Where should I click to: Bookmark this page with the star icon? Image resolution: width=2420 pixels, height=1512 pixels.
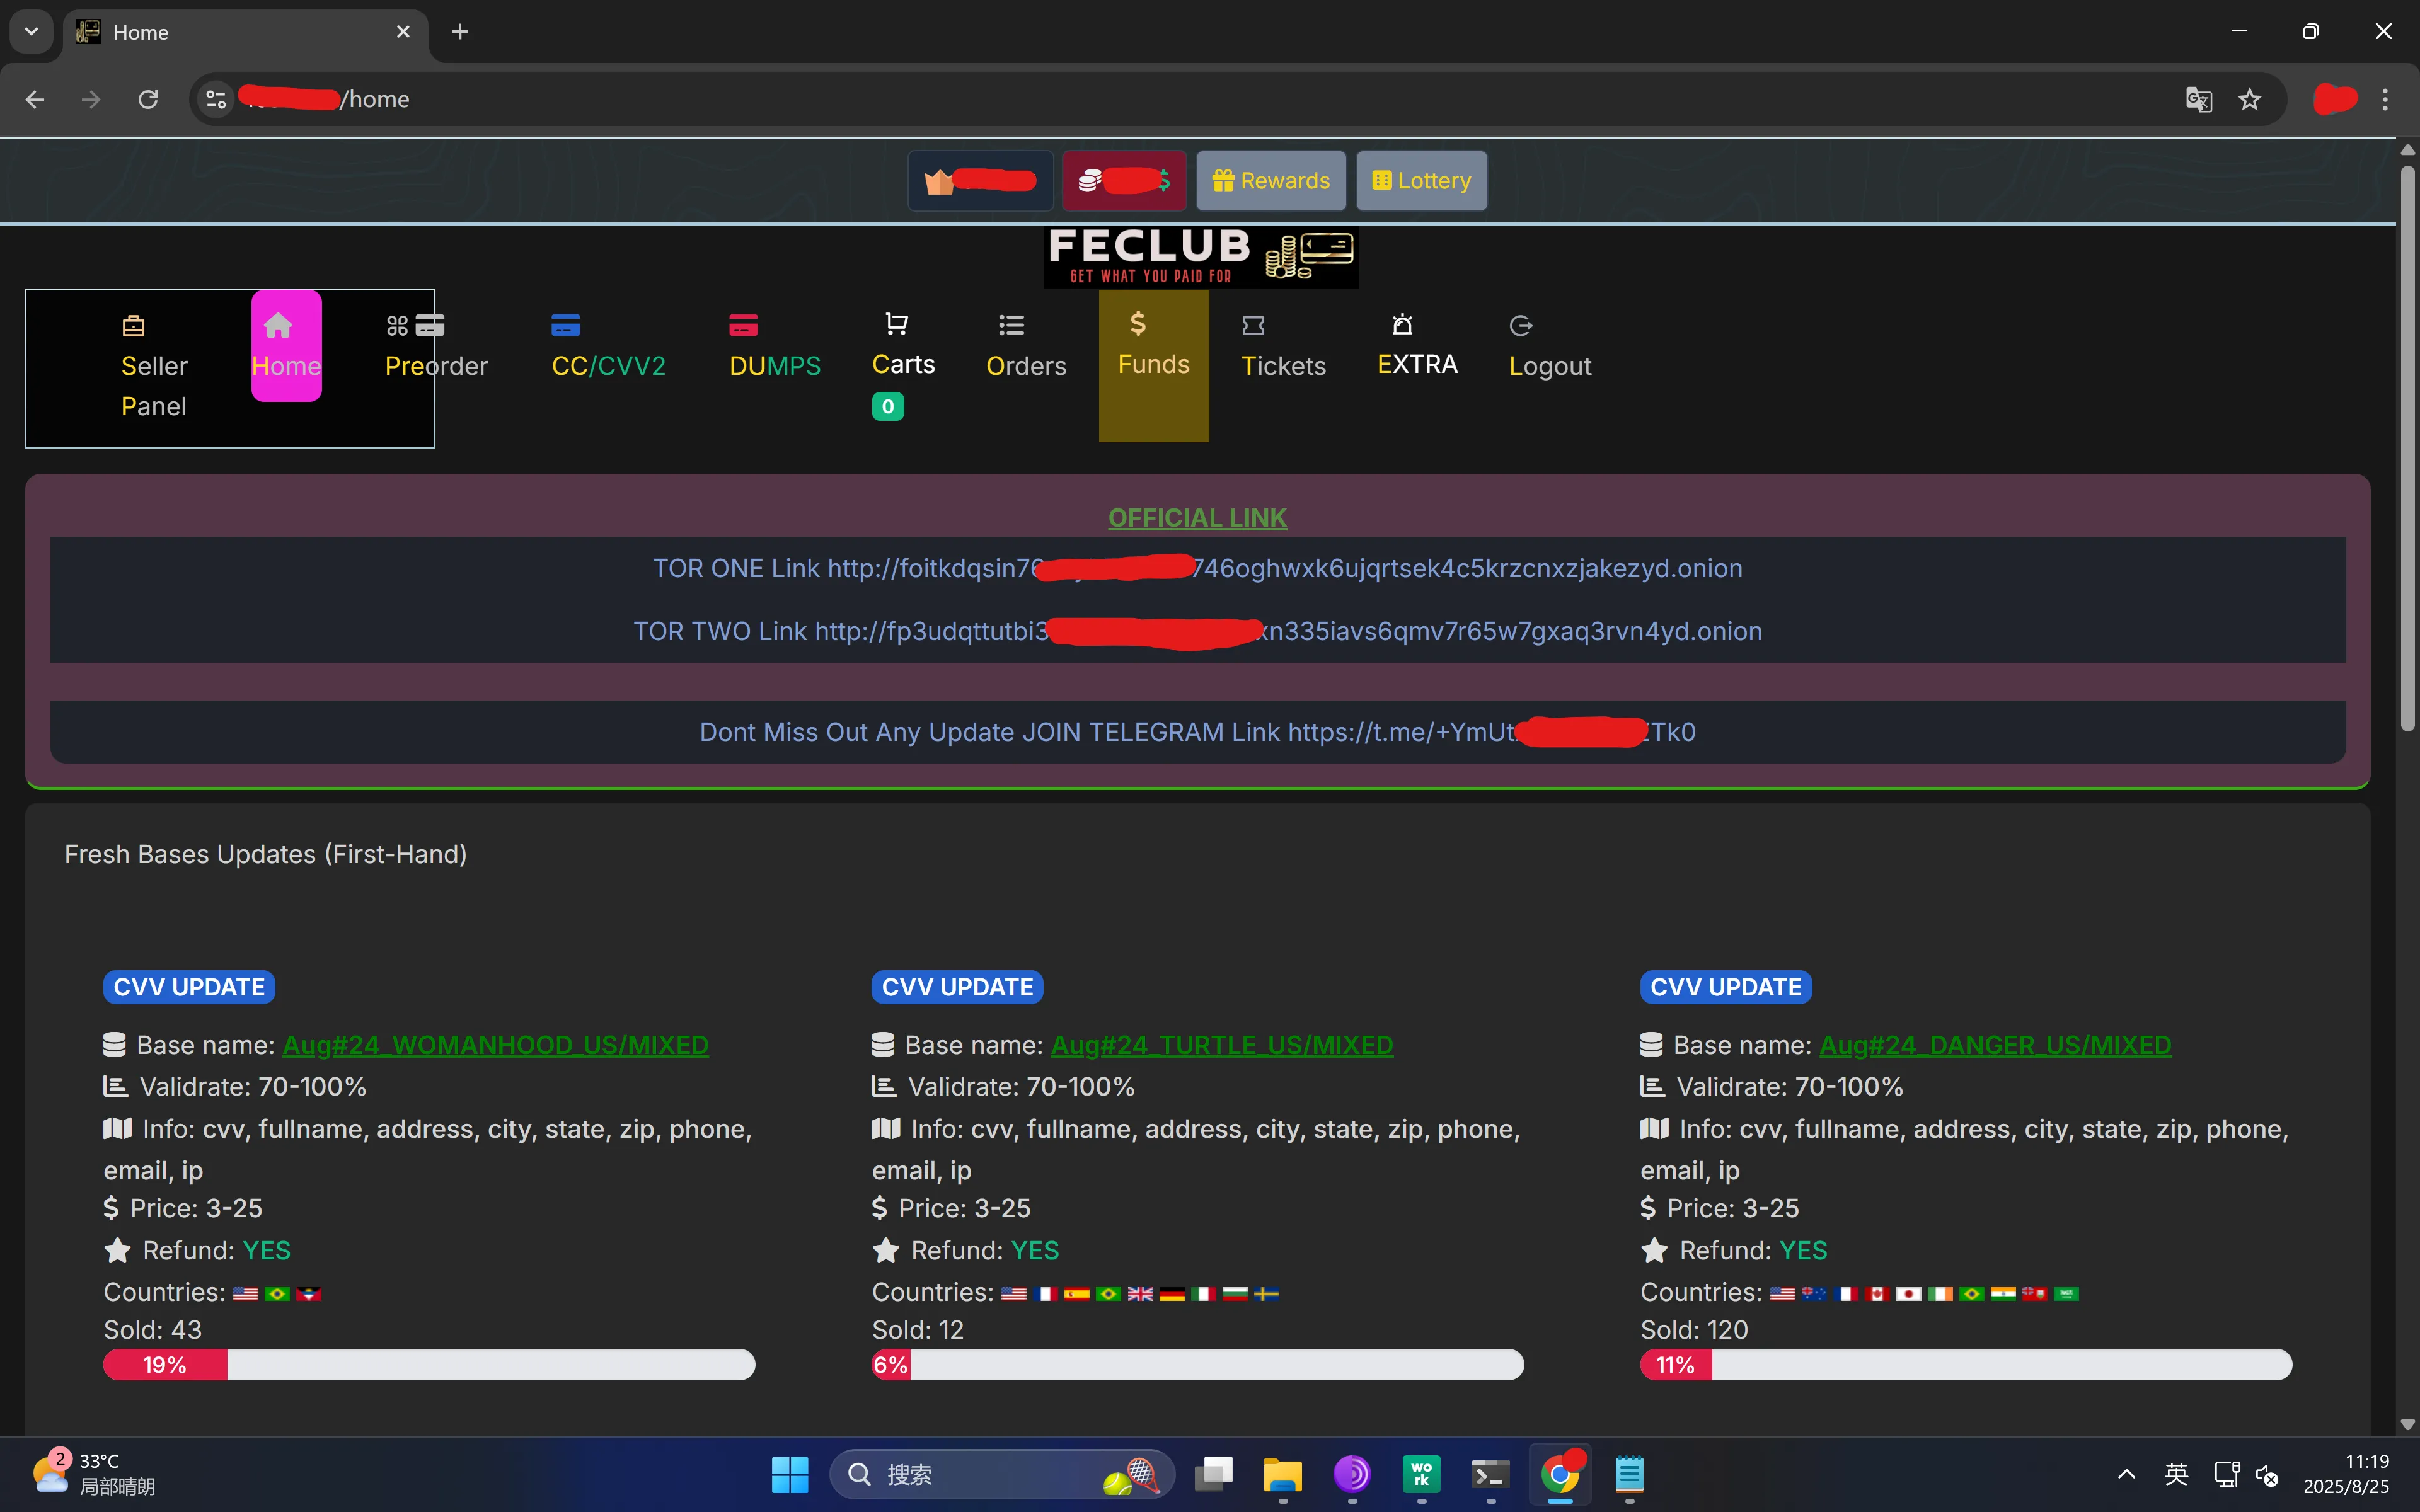pyautogui.click(x=2249, y=99)
